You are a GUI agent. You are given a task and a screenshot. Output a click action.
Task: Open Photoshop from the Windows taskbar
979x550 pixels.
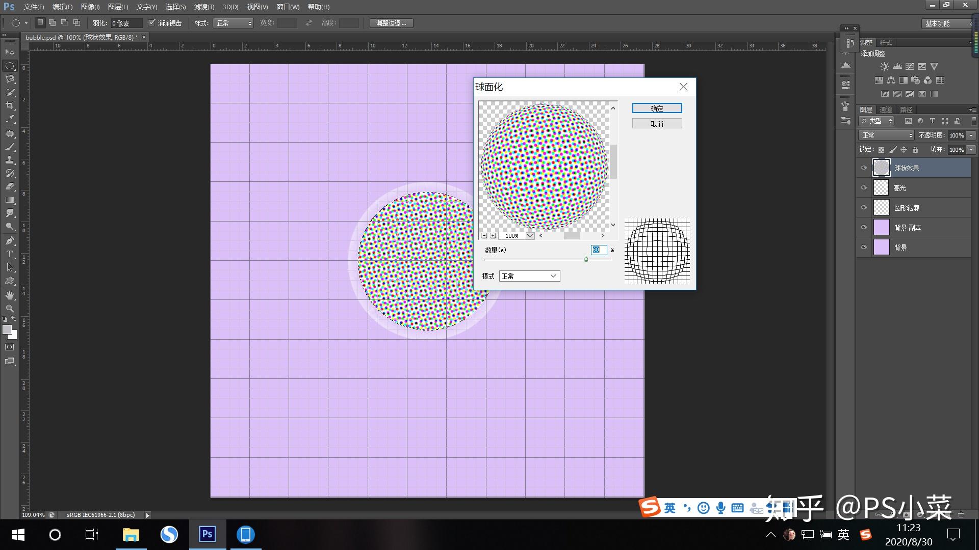click(207, 534)
